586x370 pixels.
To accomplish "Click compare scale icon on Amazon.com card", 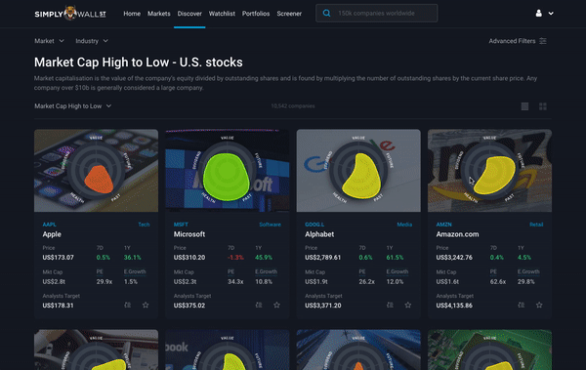I will 521,305.
